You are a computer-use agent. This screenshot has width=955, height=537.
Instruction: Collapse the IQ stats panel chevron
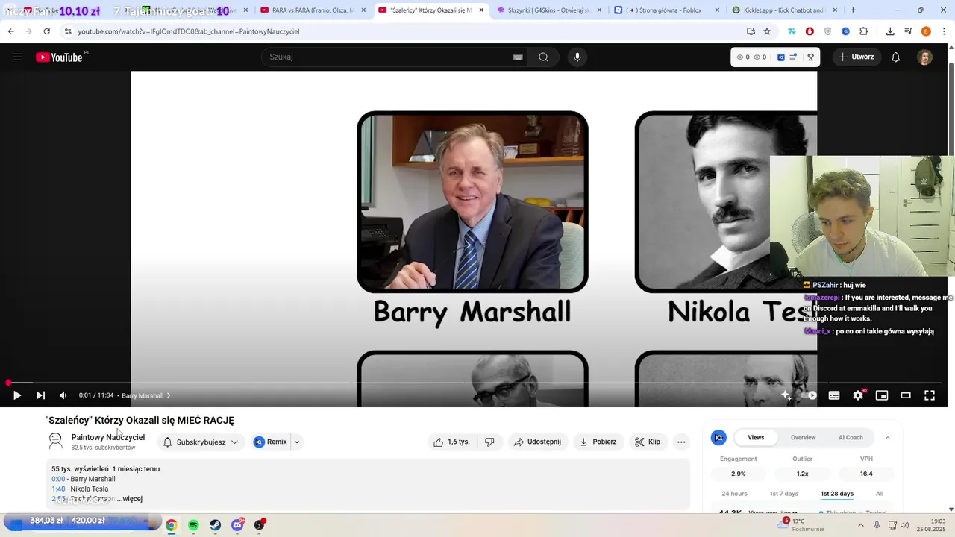(888, 438)
